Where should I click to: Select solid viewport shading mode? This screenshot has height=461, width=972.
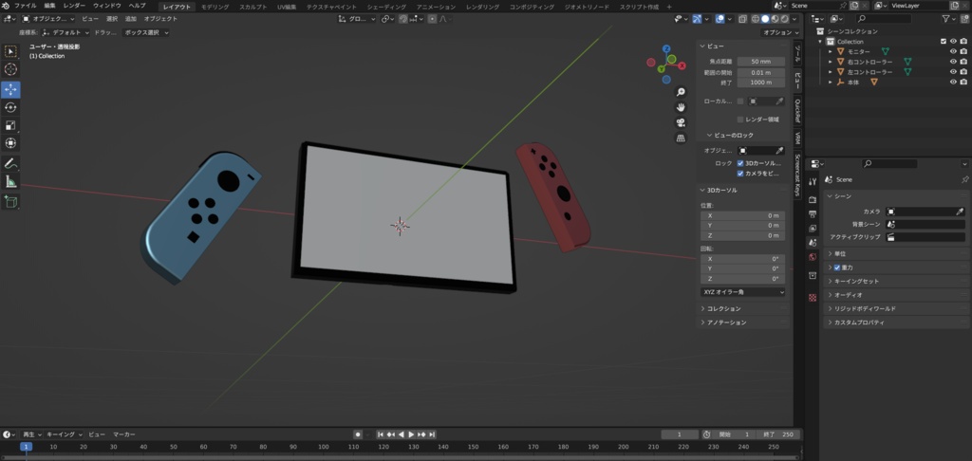point(766,19)
